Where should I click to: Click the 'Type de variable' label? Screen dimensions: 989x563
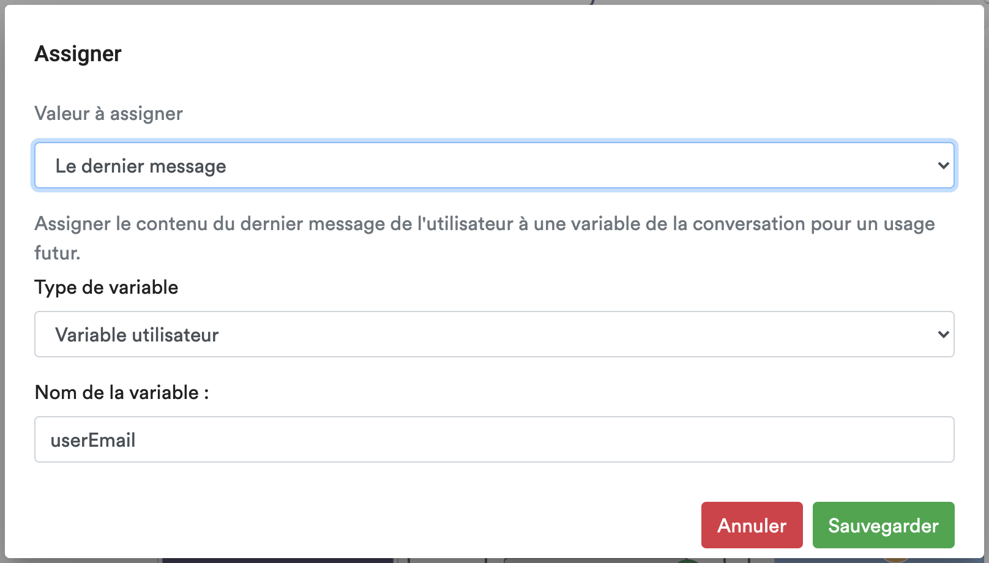tap(106, 287)
